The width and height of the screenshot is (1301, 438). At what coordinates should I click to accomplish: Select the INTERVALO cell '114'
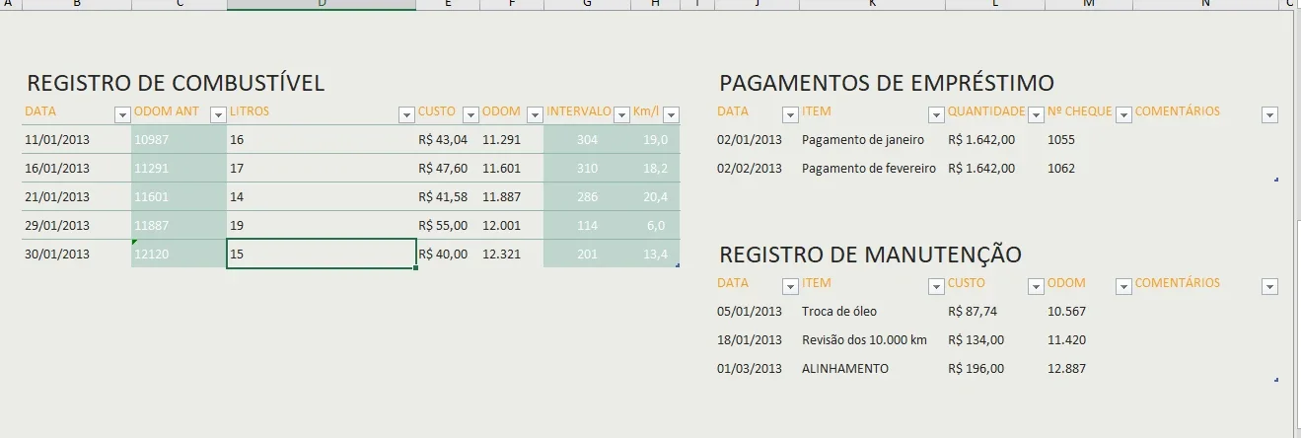click(587, 226)
